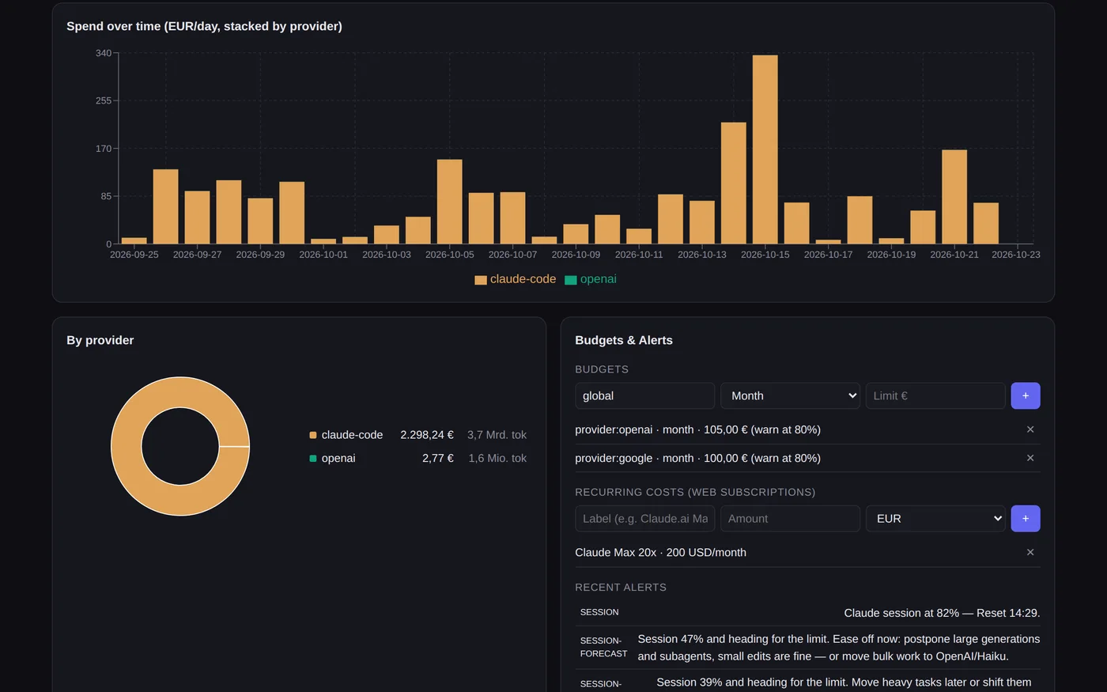1107x692 pixels.
Task: Click the 2026-10-23 axis date label
Action: 1016,255
